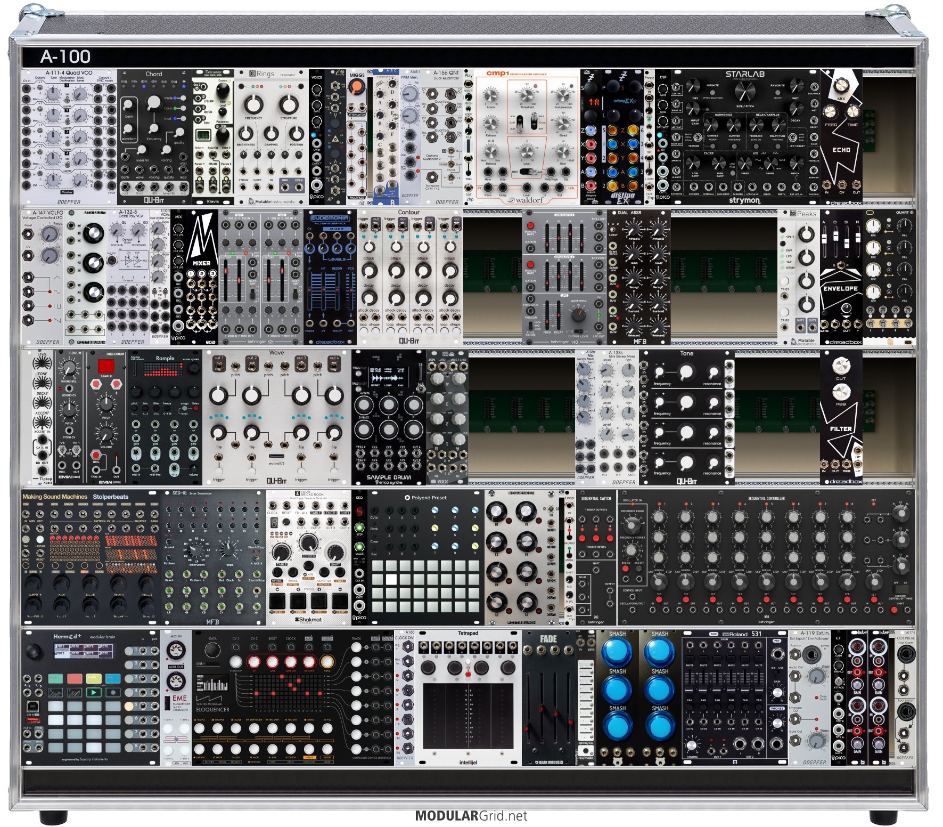
Task: Click the Dreadbox ECHO TIME knob
Action: click(x=852, y=112)
